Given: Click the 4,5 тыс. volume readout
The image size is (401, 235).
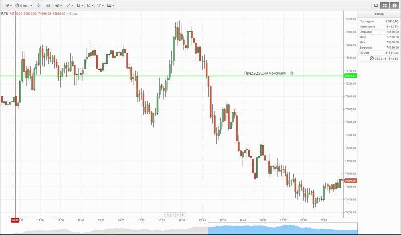Looking at the screenshot, I should 72,14.
